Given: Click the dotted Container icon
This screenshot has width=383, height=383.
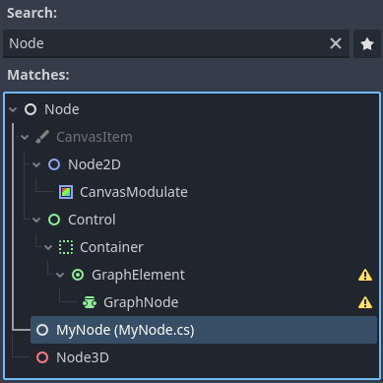Looking at the screenshot, I should point(66,247).
